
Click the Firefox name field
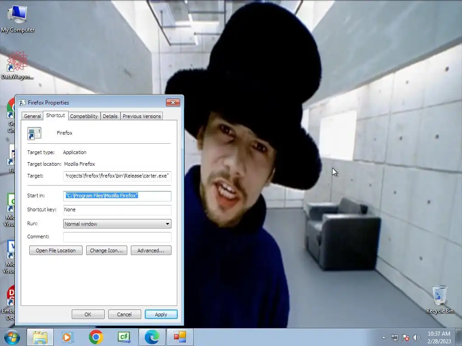(65, 133)
